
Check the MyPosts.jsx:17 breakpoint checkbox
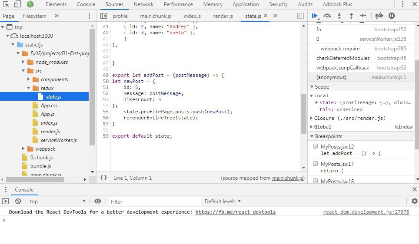[x=316, y=164]
